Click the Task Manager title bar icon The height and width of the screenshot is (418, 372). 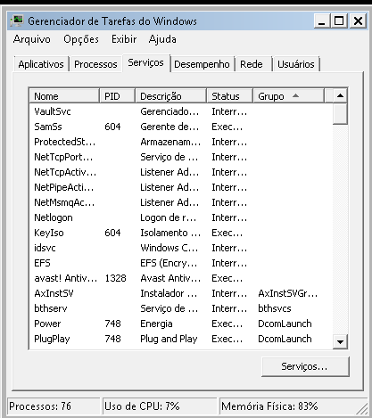pos(17,20)
